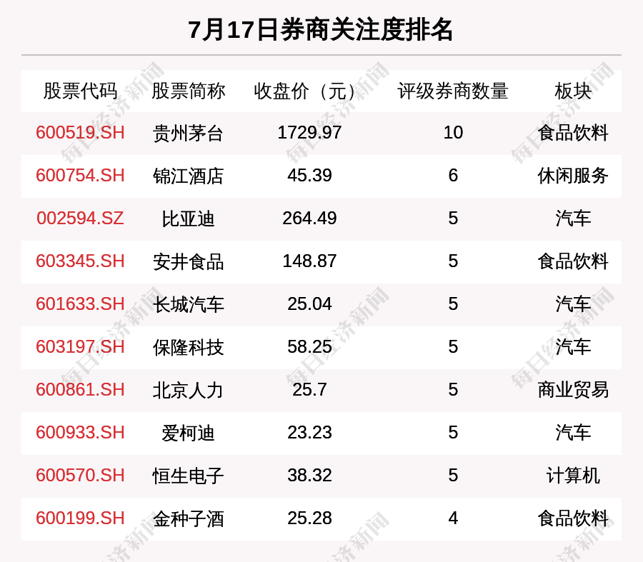Click 汽车 sector in 保隆科技 row
The image size is (643, 562).
[x=573, y=348]
